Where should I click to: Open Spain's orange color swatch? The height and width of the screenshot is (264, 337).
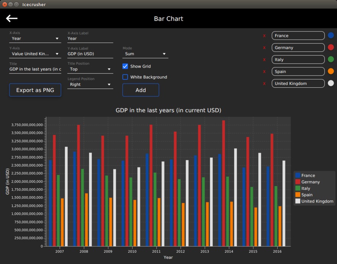(x=331, y=71)
